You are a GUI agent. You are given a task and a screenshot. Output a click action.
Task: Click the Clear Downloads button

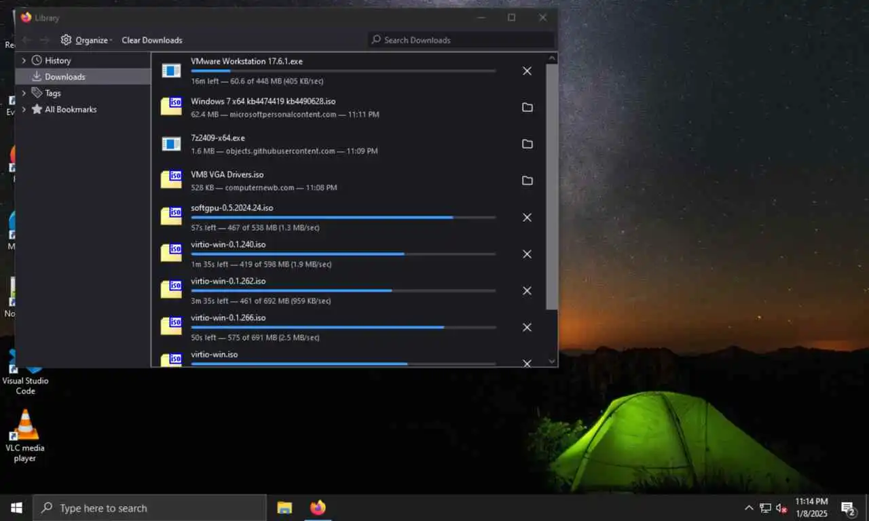[152, 40]
